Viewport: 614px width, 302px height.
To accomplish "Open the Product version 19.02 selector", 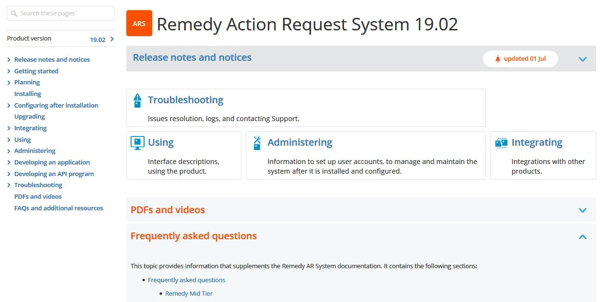I will pos(112,39).
